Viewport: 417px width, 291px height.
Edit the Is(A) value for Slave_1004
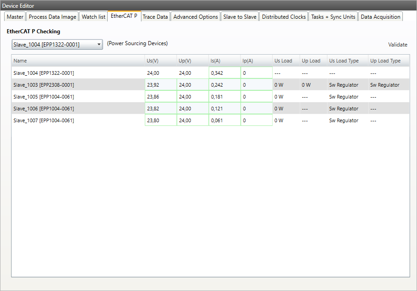(224, 73)
